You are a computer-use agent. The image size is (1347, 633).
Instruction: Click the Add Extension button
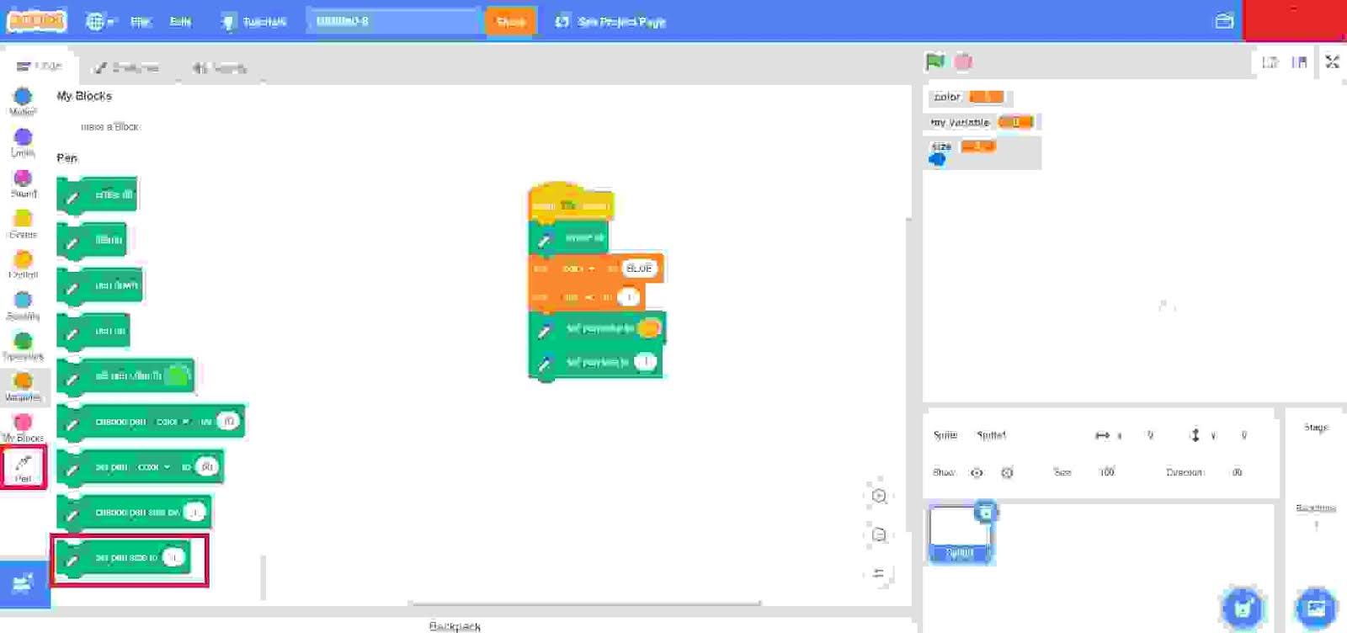[24, 582]
